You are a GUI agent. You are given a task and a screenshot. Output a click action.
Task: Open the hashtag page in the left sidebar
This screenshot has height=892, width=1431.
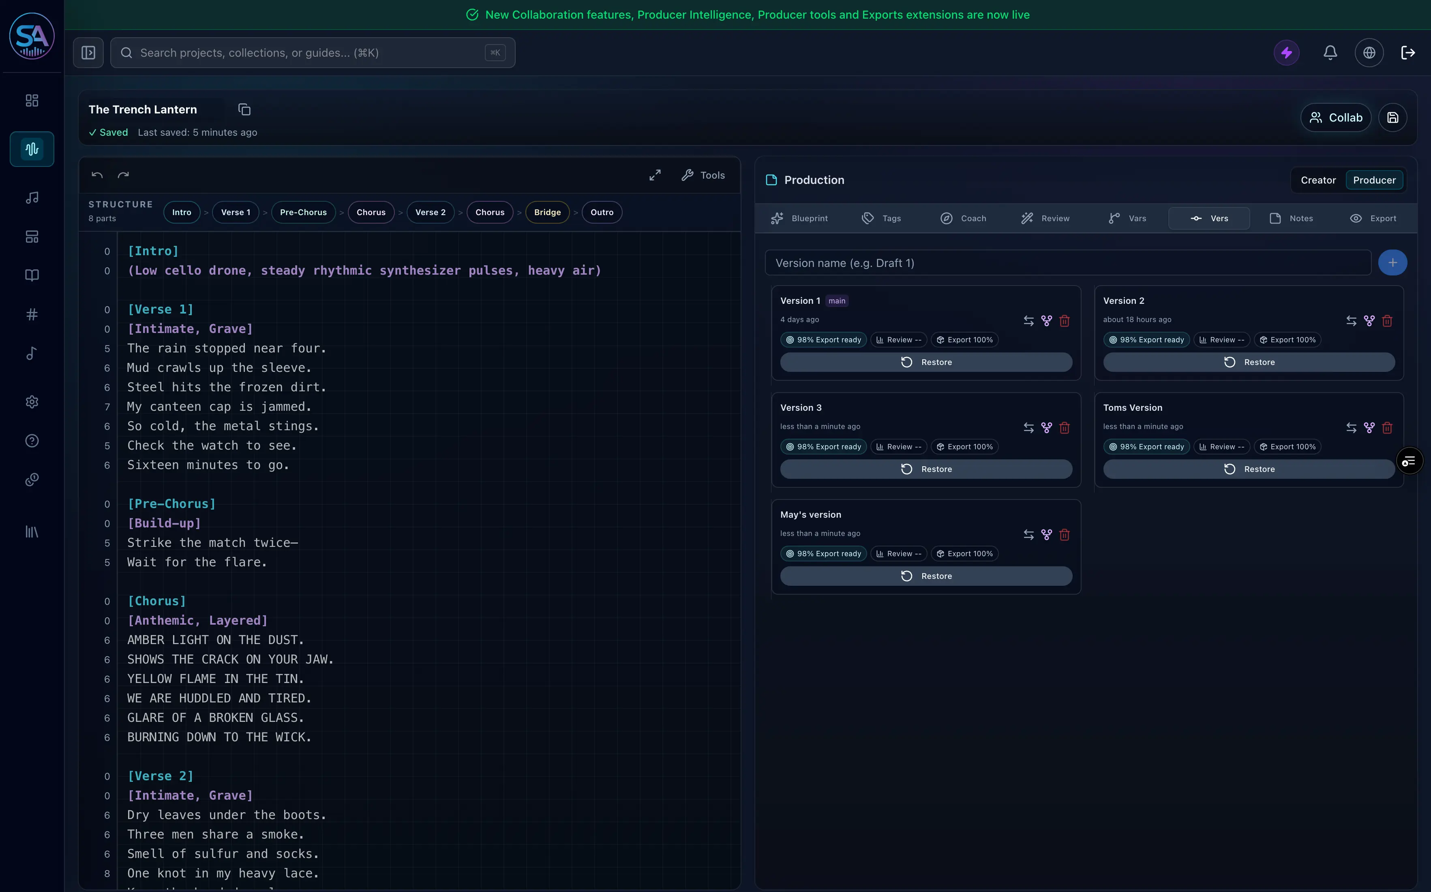tap(32, 314)
